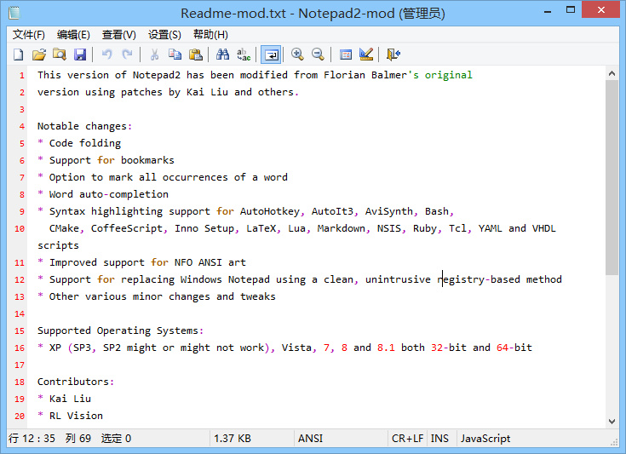This screenshot has width=626, height=454.
Task: Minimize the Notepad2-mod window
Action: [x=548, y=11]
